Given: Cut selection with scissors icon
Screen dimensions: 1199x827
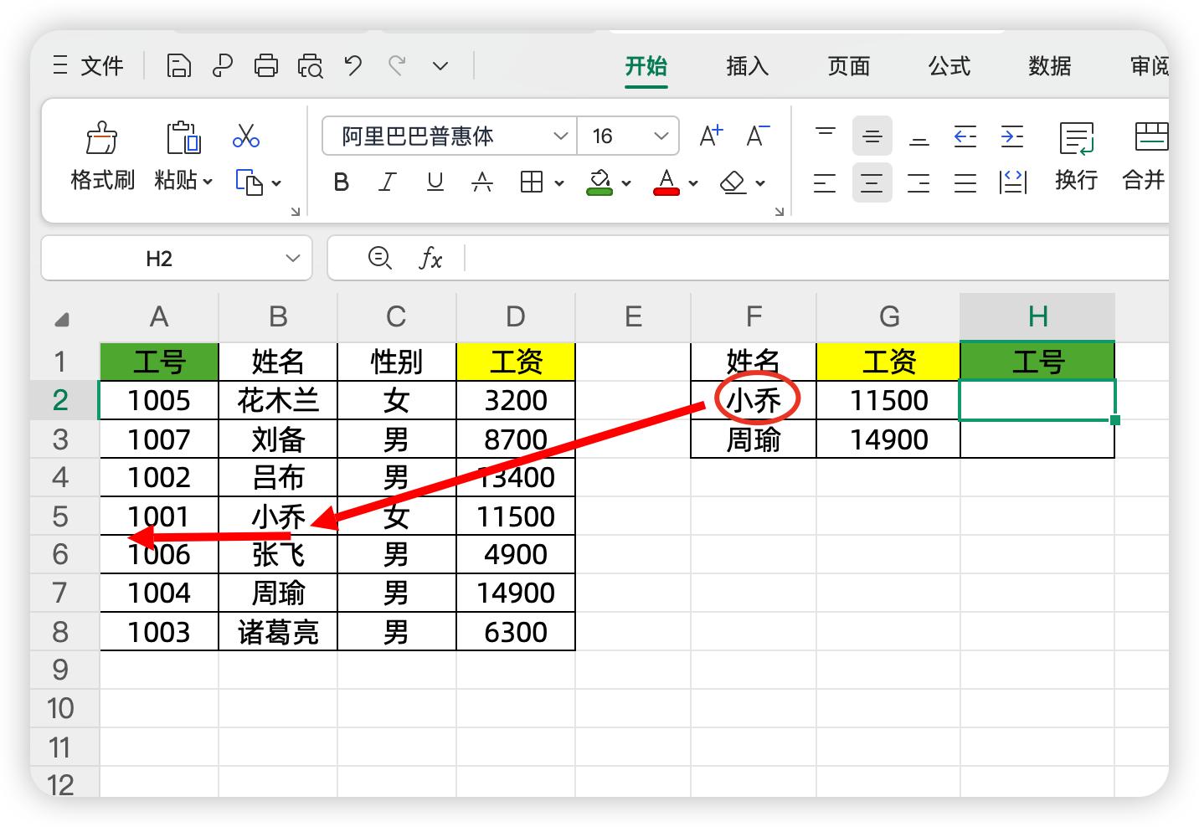Looking at the screenshot, I should point(246,136).
